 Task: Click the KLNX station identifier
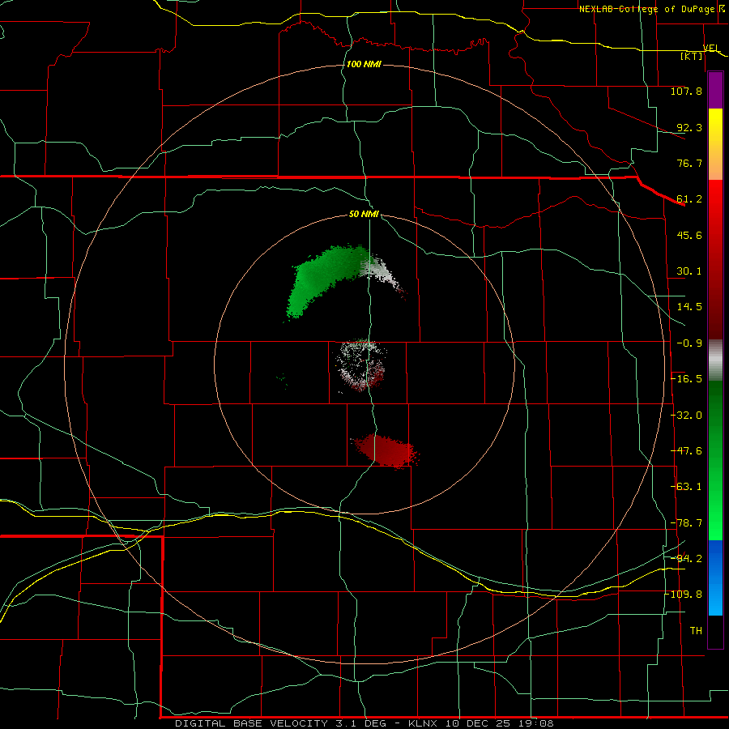point(423,723)
